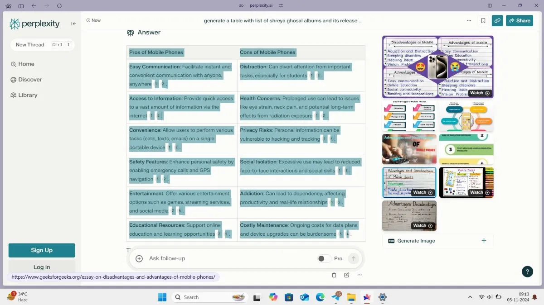Watch the large mobile advantages video thumbnail

pyautogui.click(x=437, y=67)
